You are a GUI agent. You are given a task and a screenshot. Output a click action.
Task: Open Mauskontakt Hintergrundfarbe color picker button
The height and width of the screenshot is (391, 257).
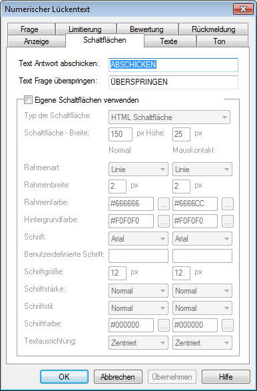click(x=228, y=221)
